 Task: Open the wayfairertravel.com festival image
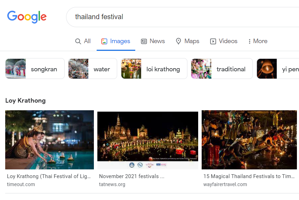(249, 140)
